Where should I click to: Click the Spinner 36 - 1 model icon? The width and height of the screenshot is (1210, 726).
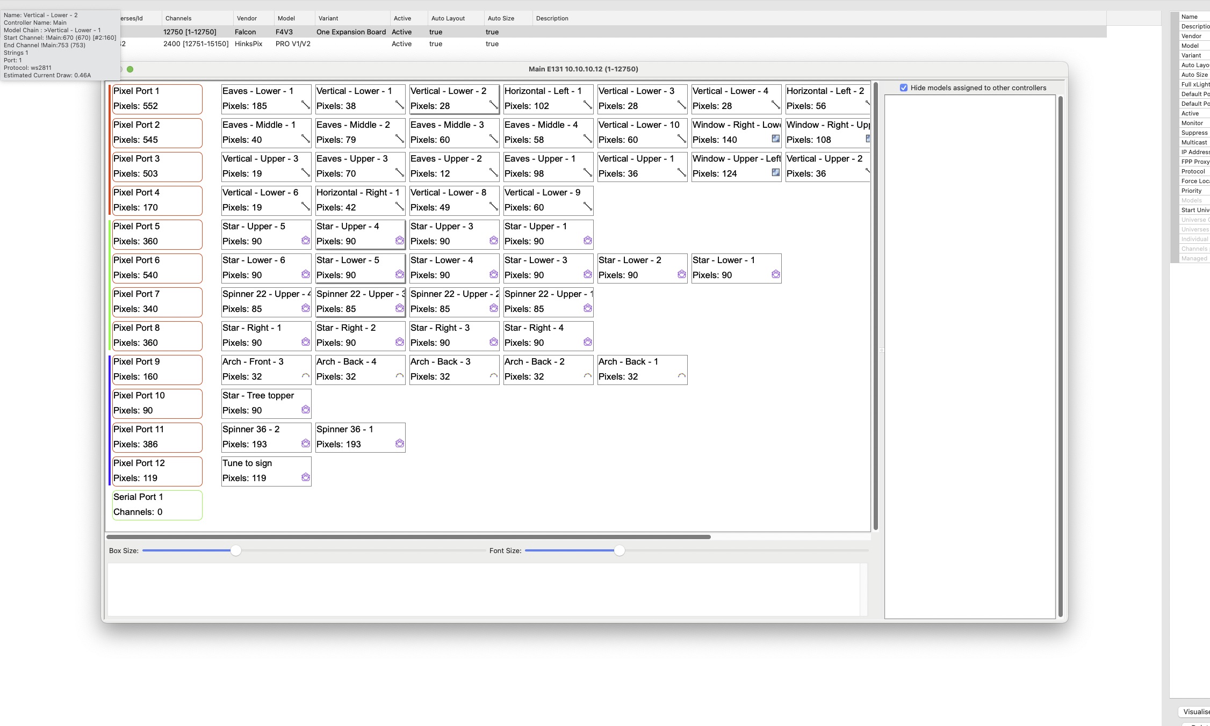click(x=399, y=444)
